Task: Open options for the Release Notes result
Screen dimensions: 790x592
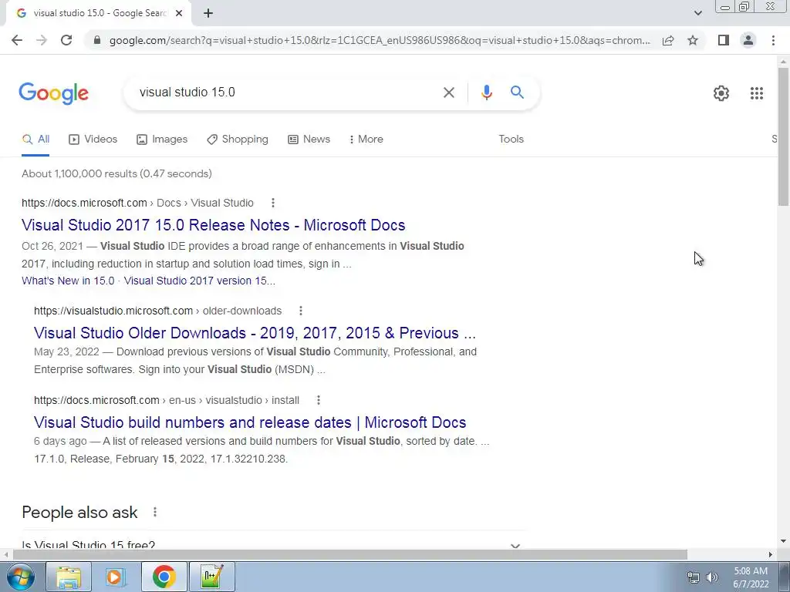Action: [272, 203]
